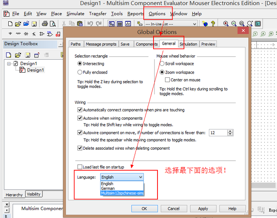277x218 pixels.
Task: Select the Intersecting radio button
Action: [80, 64]
